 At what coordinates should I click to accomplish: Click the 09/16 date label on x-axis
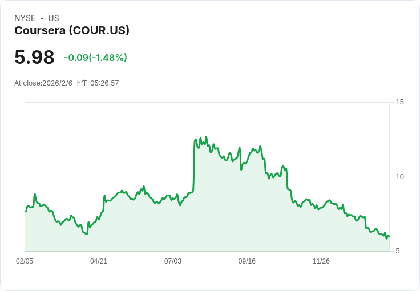(x=247, y=261)
